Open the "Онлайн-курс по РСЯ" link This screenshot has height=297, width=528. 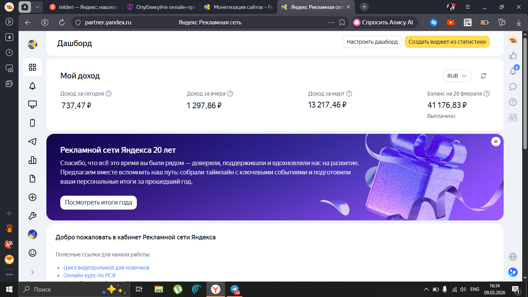click(89, 275)
